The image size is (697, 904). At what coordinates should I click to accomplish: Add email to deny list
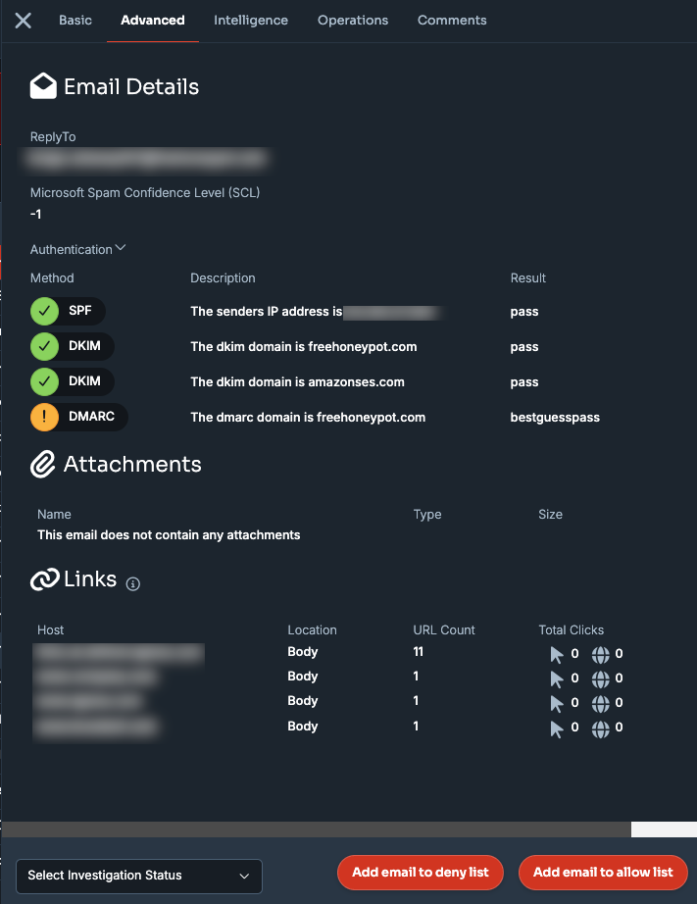(x=421, y=873)
